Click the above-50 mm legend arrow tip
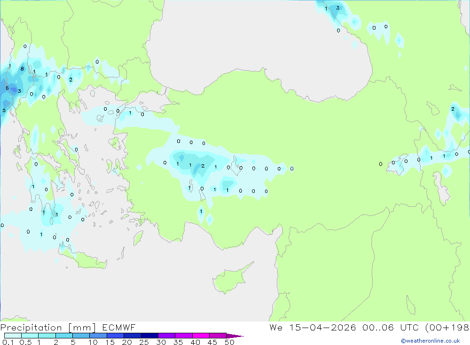The width and height of the screenshot is (470, 345). [235, 336]
